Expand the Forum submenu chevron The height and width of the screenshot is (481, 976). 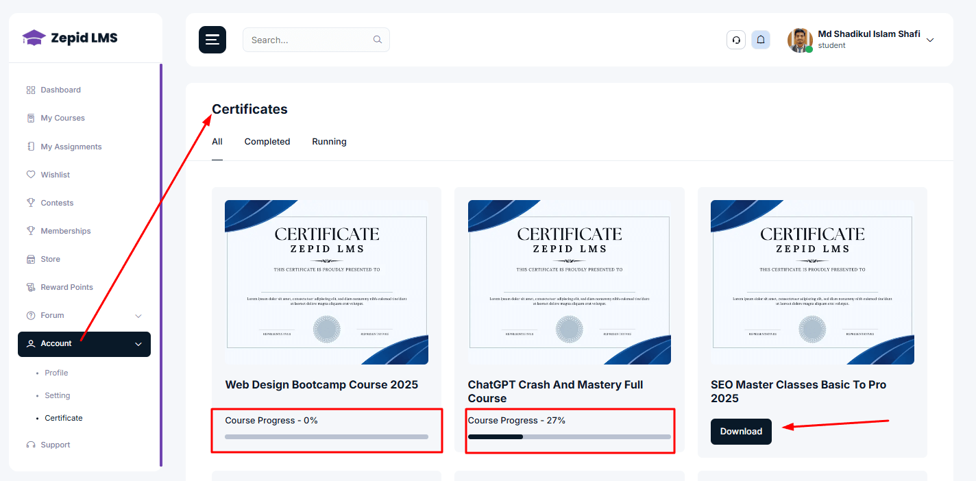(138, 316)
